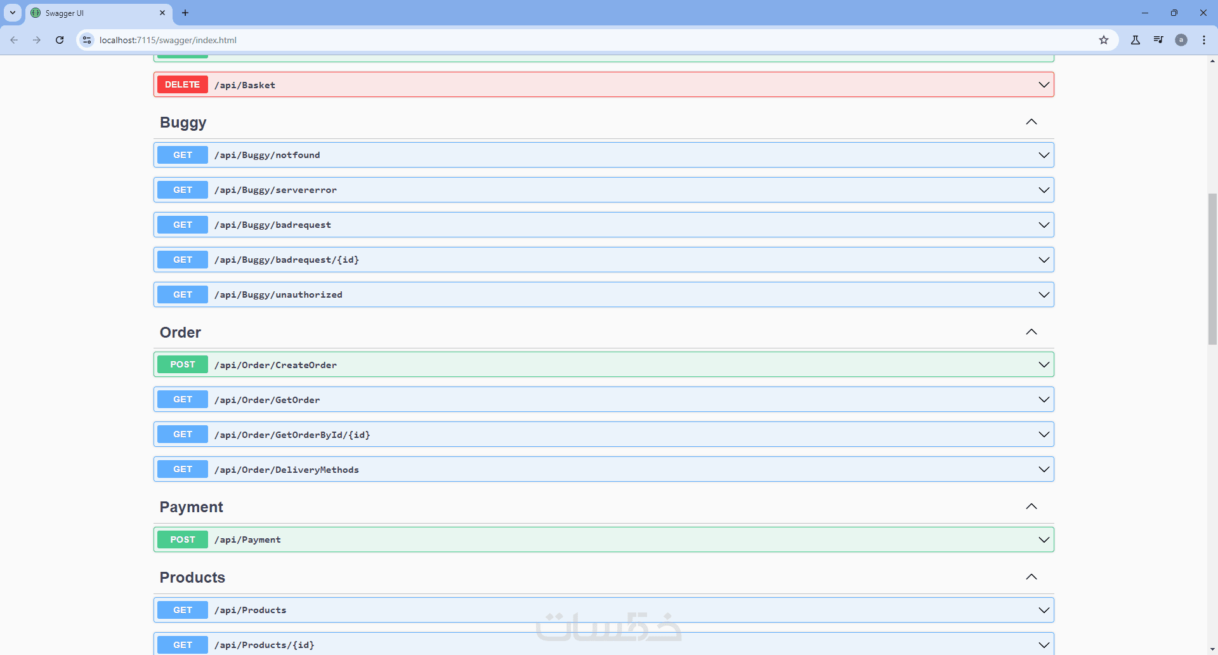The width and height of the screenshot is (1218, 655).
Task: Click the scrollbar up arrow
Action: pos(1212,61)
